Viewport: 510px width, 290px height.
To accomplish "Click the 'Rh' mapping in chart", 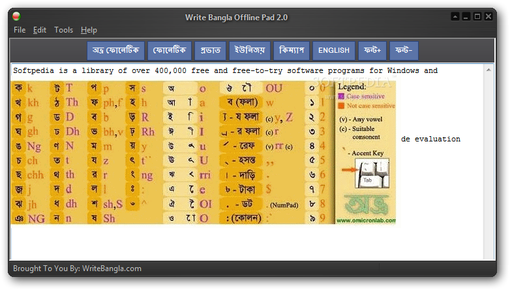I will [x=148, y=132].
